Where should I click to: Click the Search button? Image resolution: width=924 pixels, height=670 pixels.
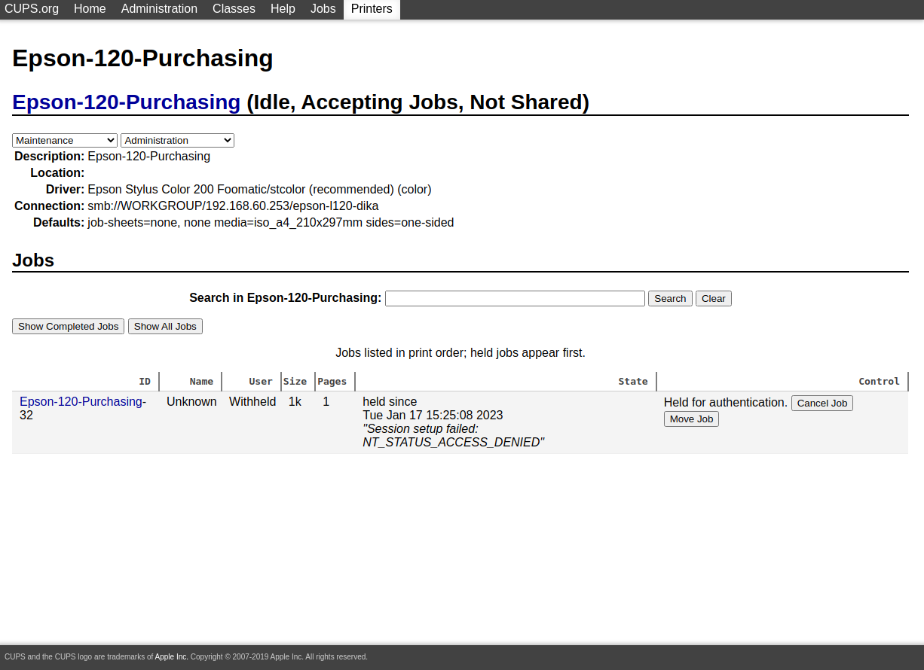pyautogui.click(x=670, y=298)
